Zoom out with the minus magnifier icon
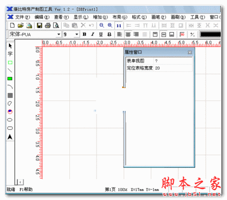Image resolution: width=227 pixels, height=200 pixels. (102, 26)
